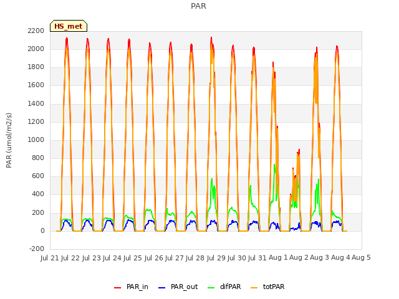
Task: Toggle the difPAR legend label
Action: [x=230, y=287]
